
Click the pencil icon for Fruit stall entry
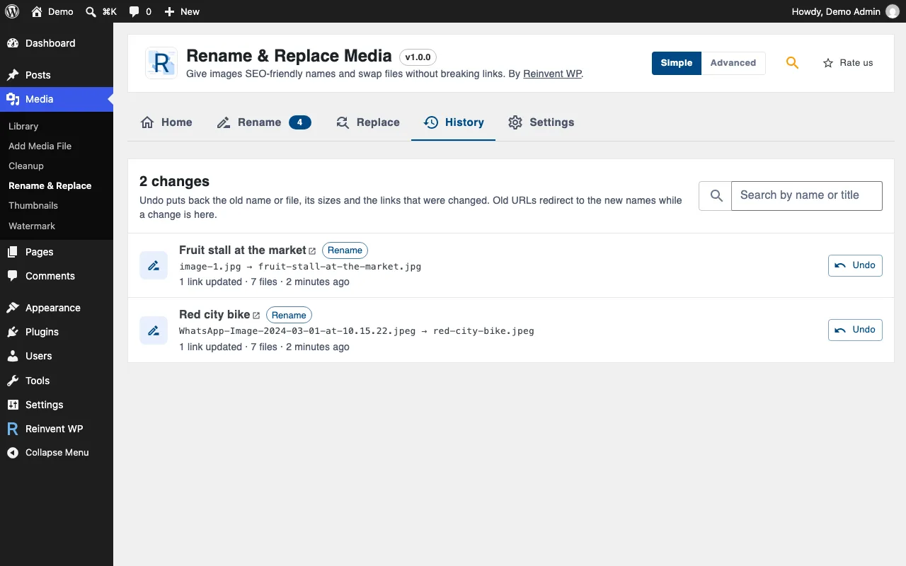(x=154, y=265)
